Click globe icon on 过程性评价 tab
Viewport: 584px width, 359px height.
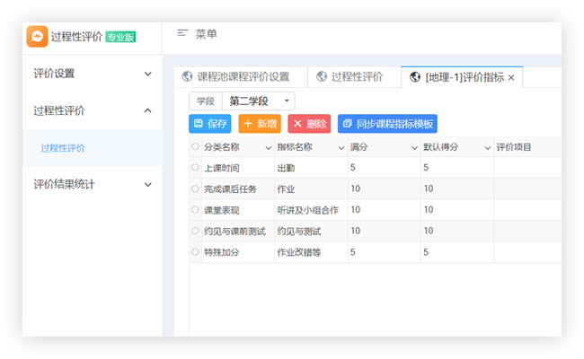322,77
